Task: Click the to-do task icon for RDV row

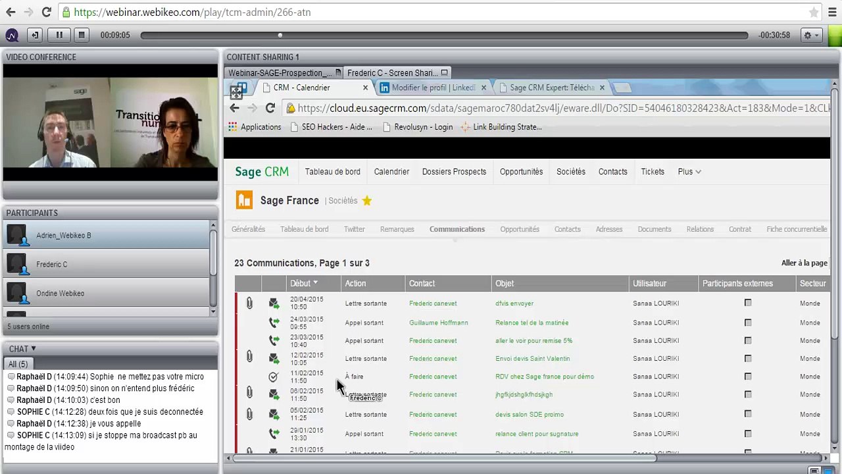Action: pyautogui.click(x=274, y=377)
